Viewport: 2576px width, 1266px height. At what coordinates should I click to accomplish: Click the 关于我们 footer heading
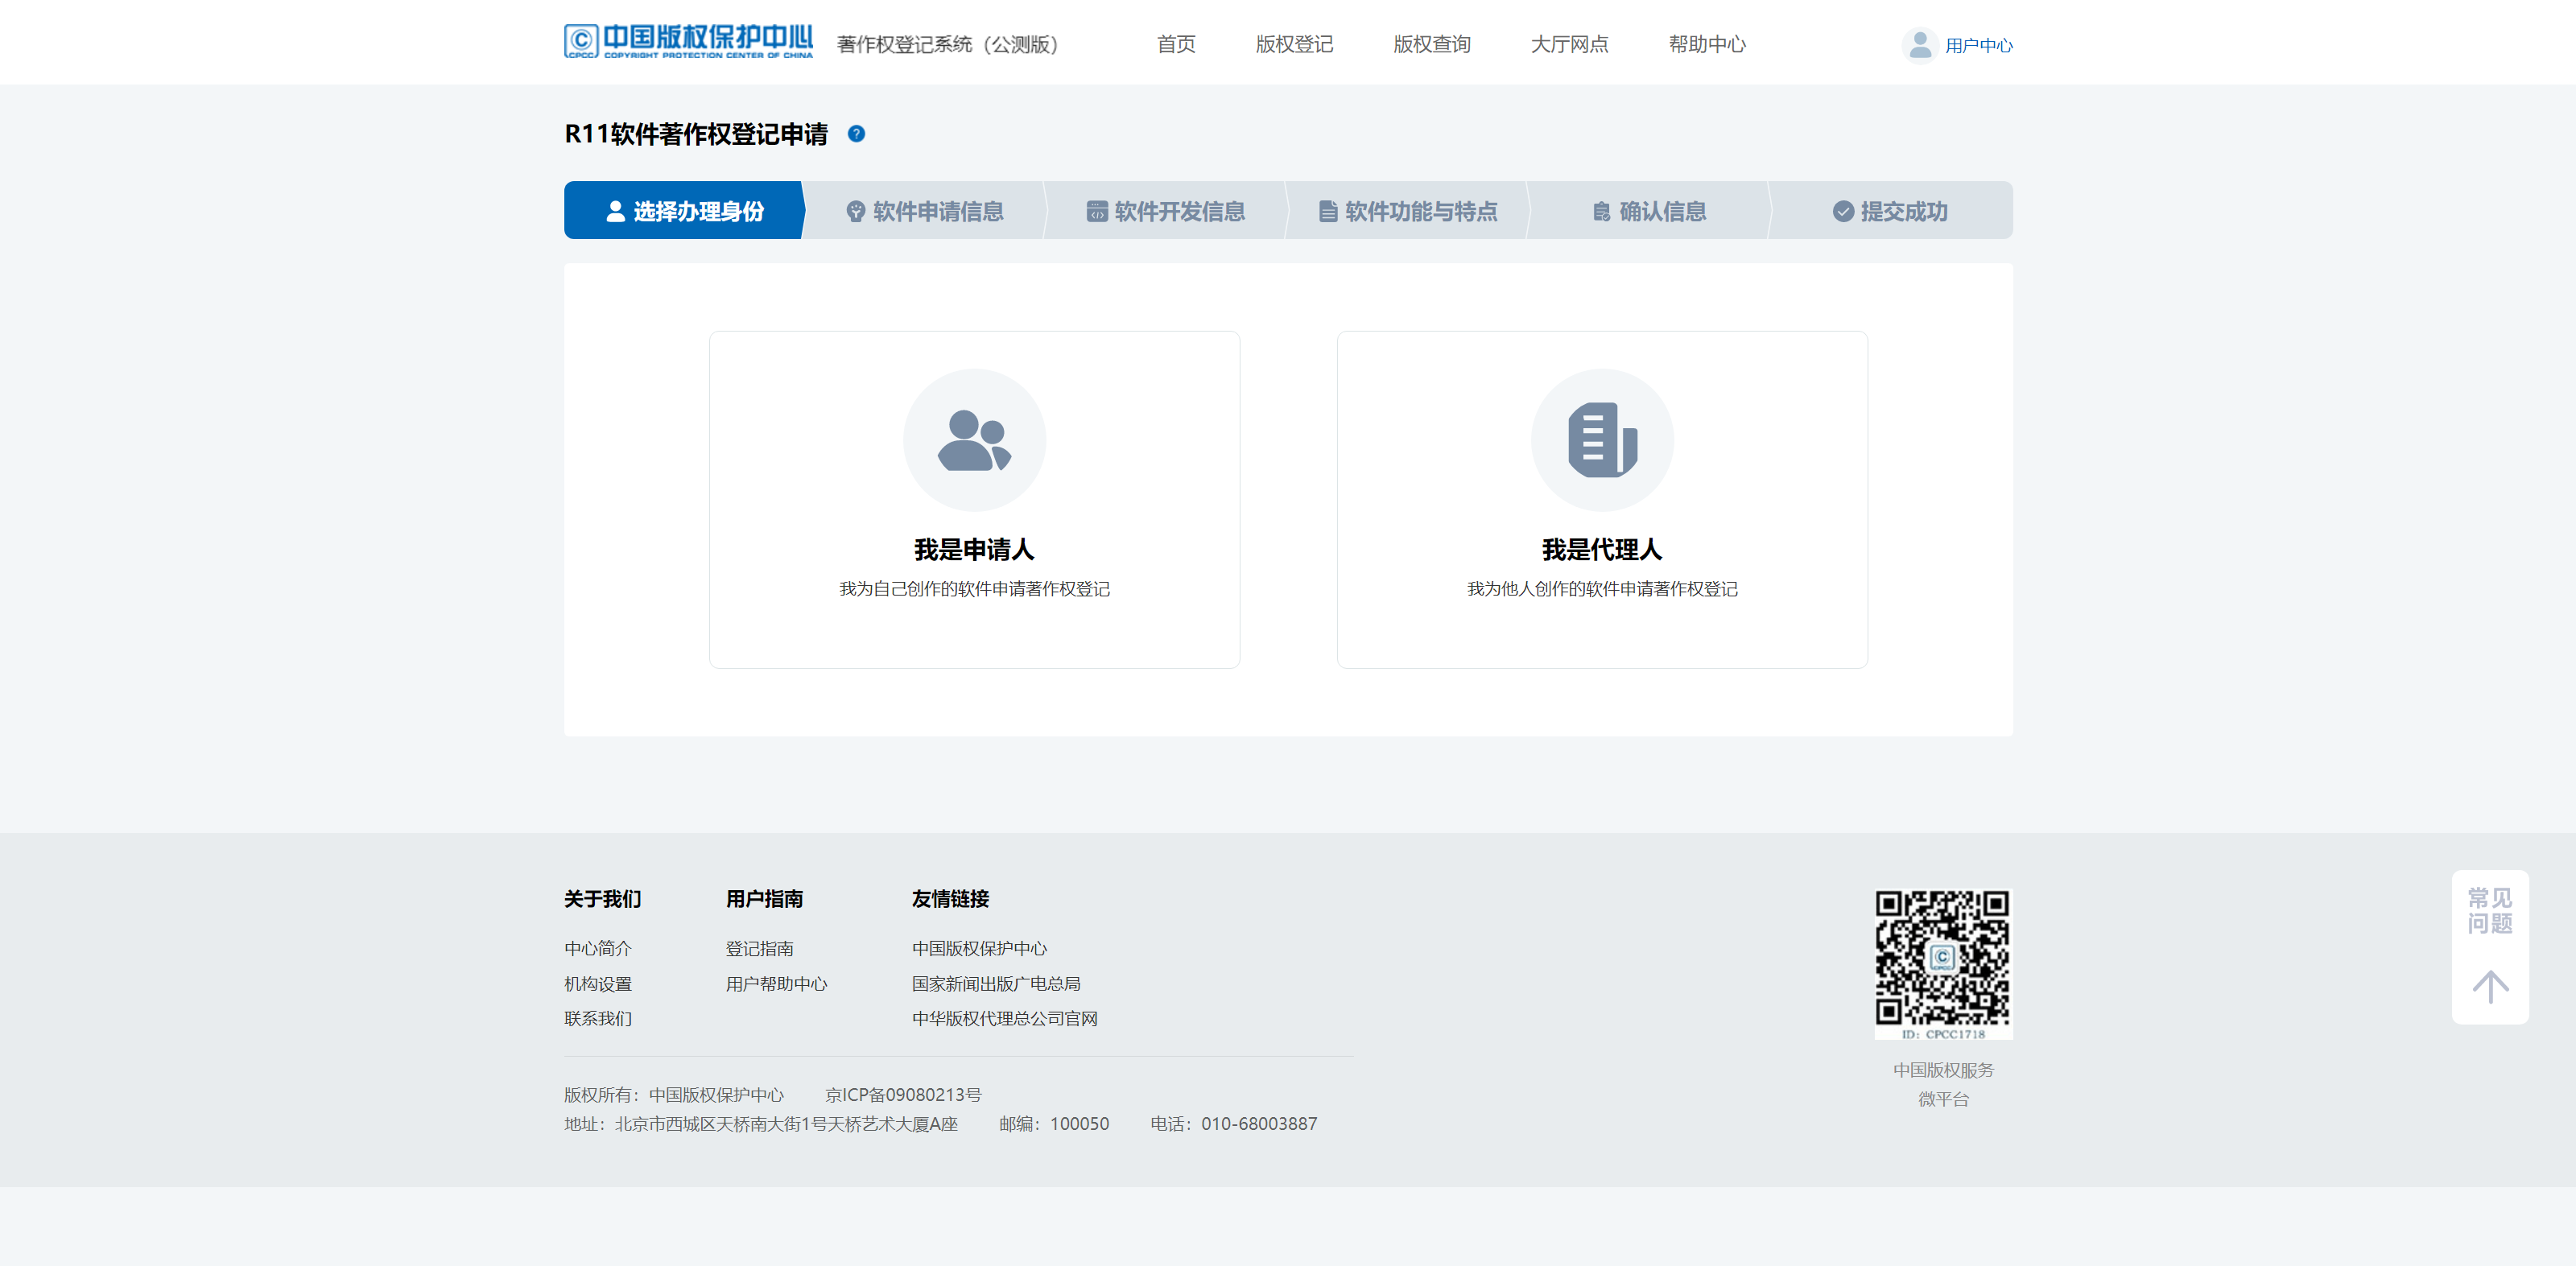click(602, 898)
